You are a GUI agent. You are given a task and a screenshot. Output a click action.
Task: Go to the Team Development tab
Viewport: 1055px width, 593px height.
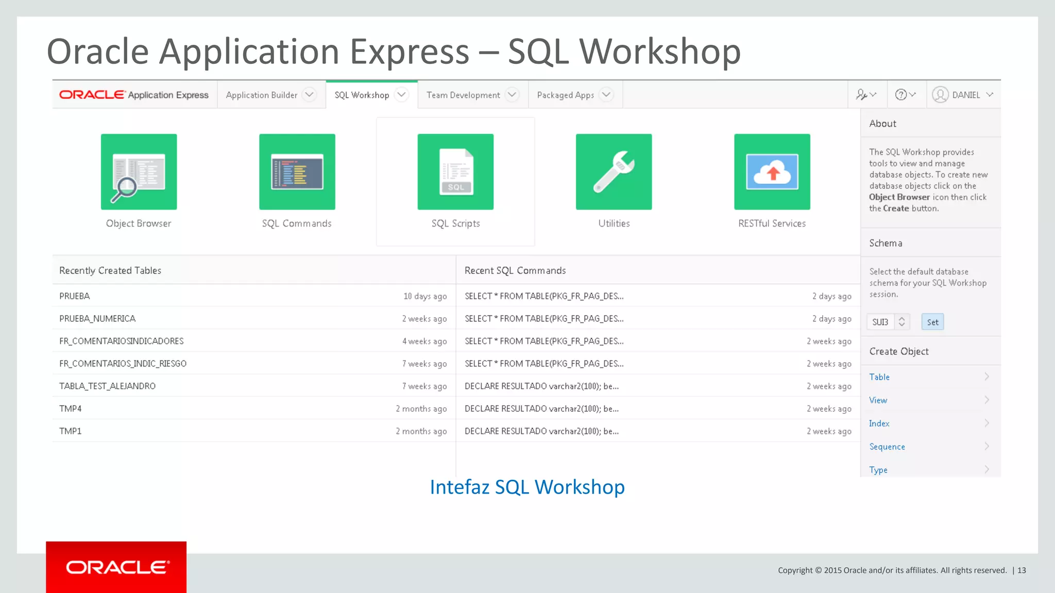tap(463, 95)
